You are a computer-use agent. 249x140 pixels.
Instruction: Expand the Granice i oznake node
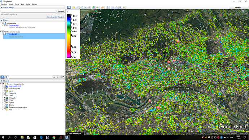point(2,88)
